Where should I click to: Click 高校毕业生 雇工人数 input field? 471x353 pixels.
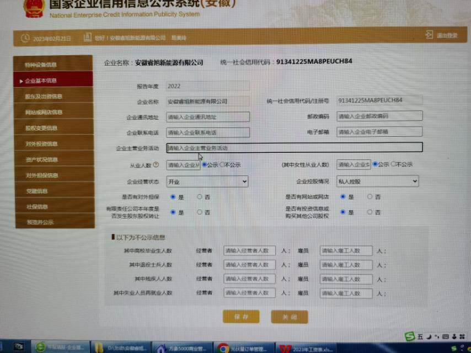pyautogui.click(x=346, y=250)
